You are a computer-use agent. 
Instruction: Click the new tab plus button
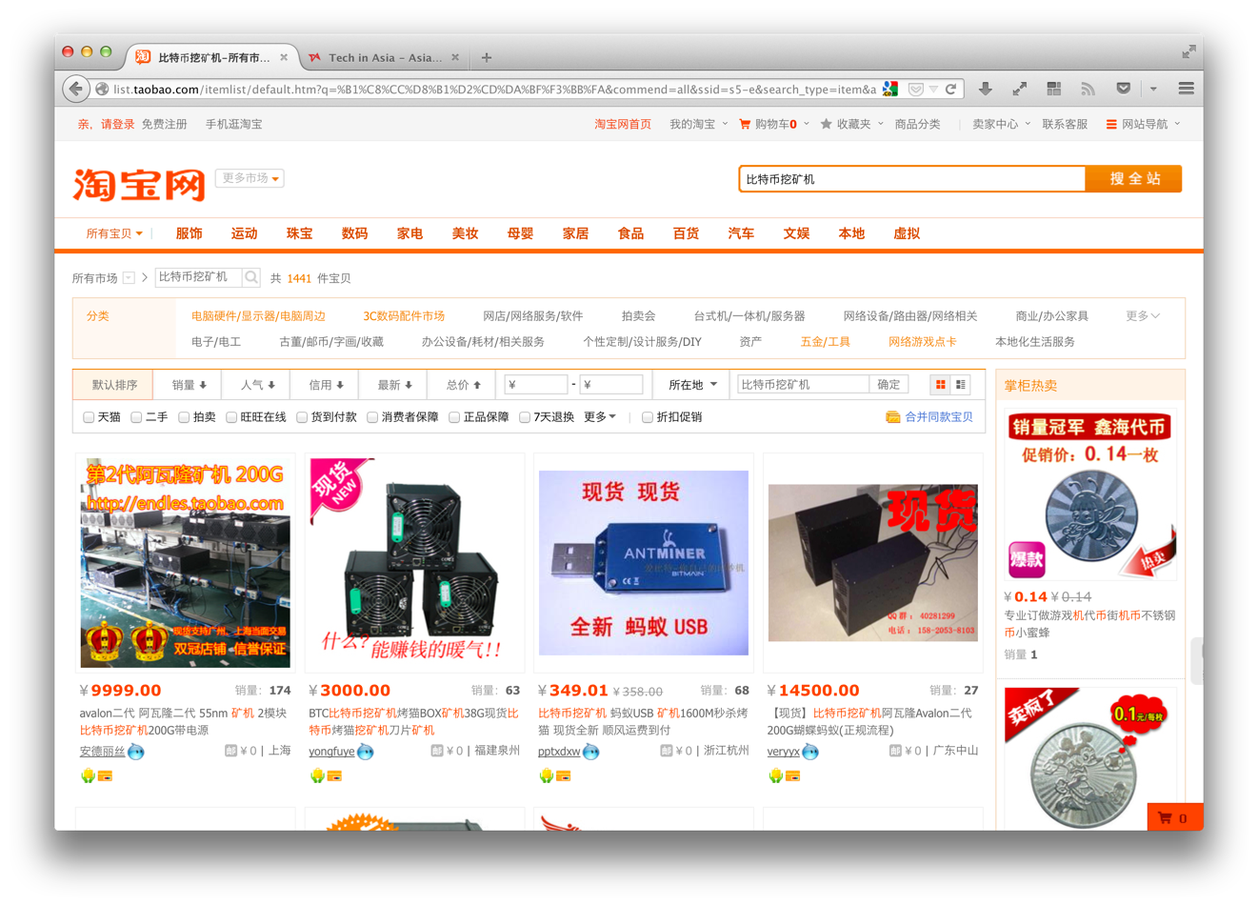click(x=487, y=57)
